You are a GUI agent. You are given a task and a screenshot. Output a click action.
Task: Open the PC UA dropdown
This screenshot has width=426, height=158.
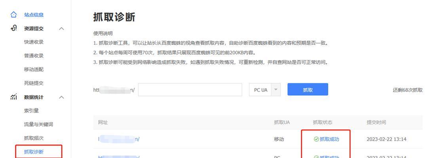coord(264,90)
